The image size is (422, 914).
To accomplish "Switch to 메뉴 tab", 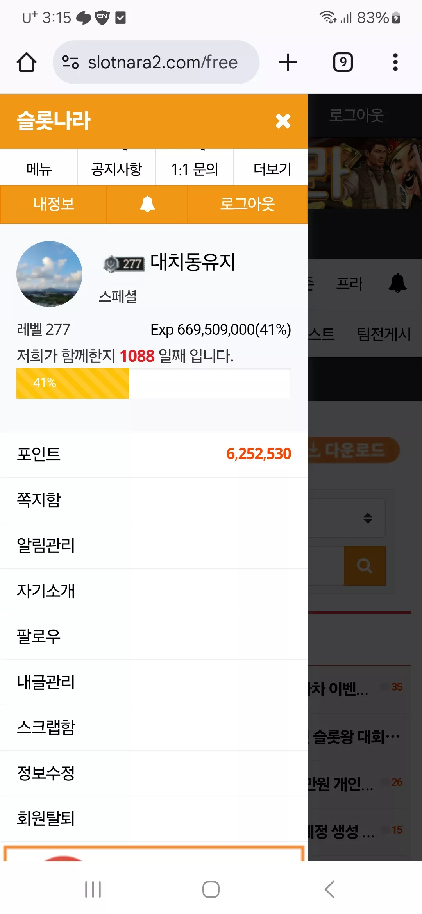I will pos(39,169).
